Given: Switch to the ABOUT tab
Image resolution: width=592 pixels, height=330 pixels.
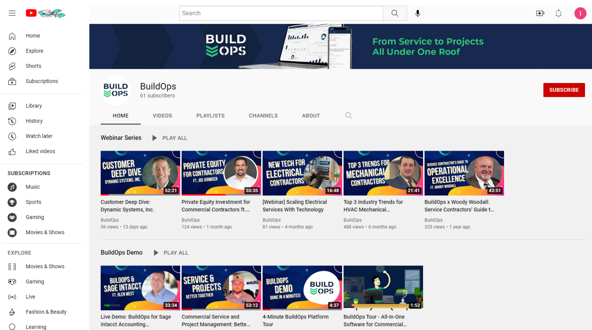Looking at the screenshot, I should (x=311, y=116).
